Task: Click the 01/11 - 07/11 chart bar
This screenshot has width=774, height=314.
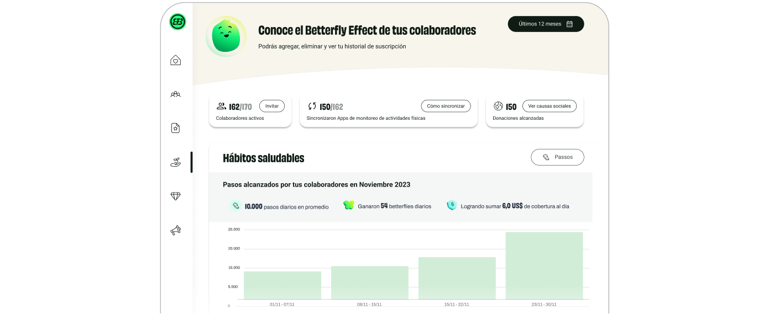Action: point(283,285)
